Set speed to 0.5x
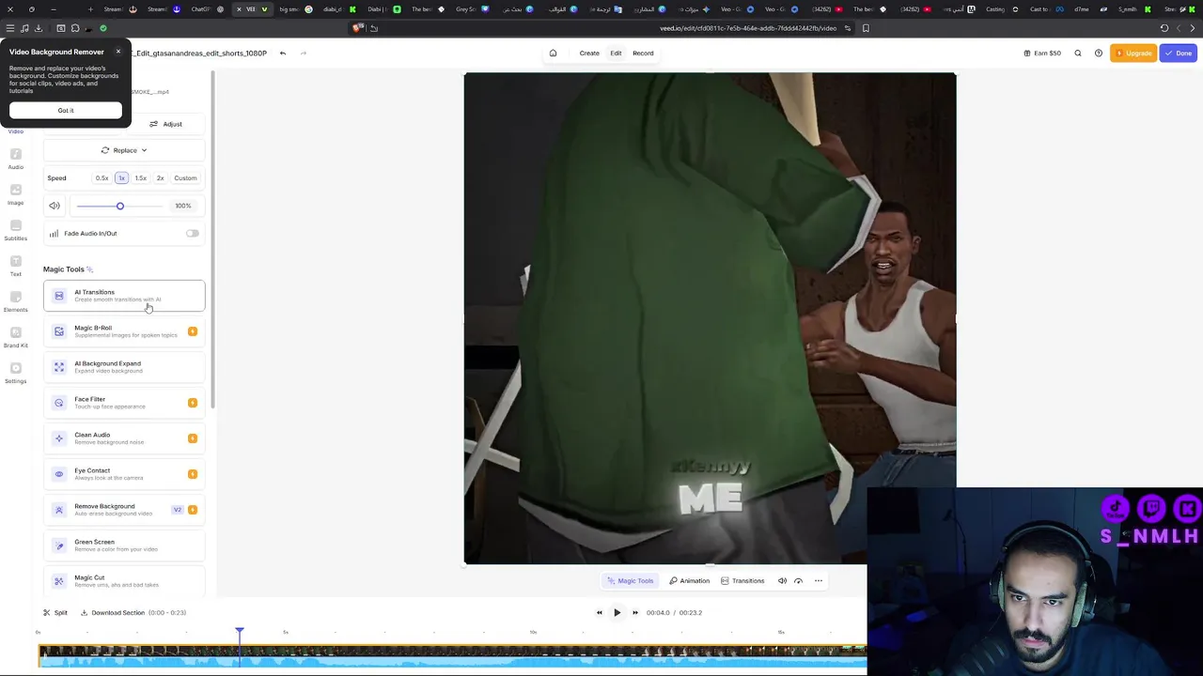Screen dimensions: 1203x676 click(x=102, y=178)
